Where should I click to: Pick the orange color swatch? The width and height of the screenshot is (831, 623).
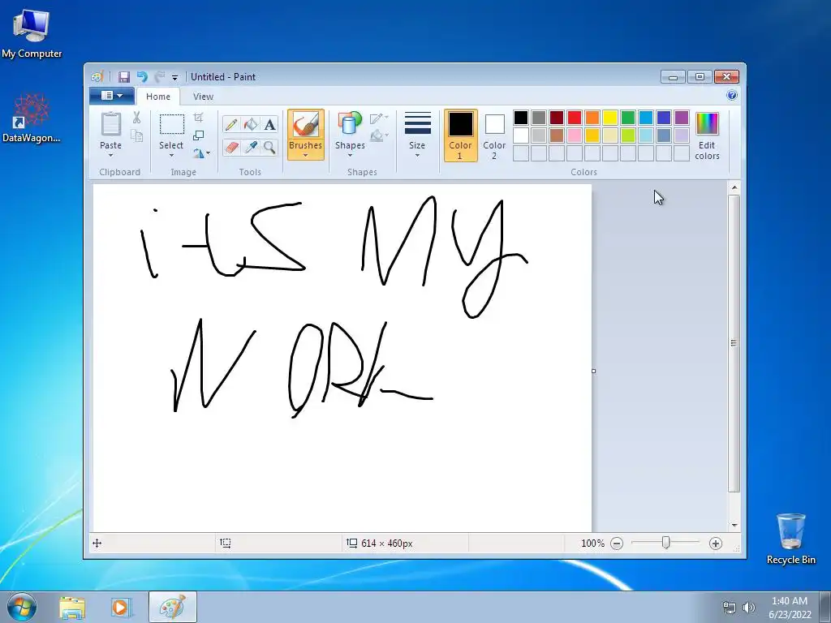point(592,118)
